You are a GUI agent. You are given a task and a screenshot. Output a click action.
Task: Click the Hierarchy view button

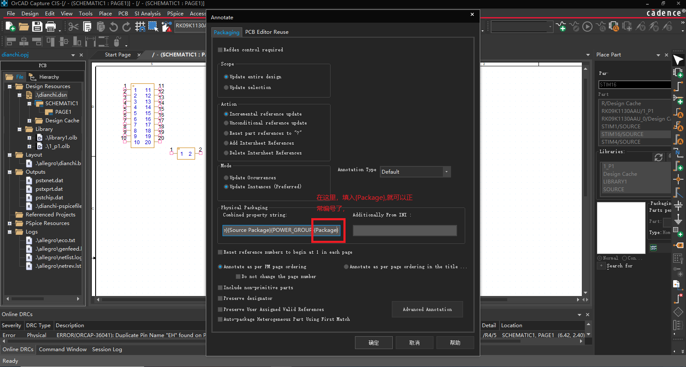pos(44,77)
